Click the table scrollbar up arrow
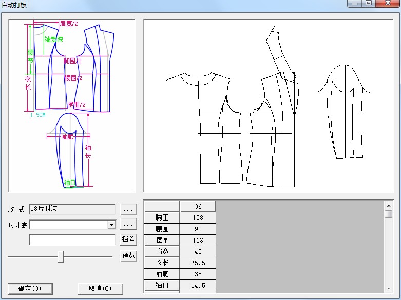The width and height of the screenshot is (401, 300). click(x=389, y=205)
